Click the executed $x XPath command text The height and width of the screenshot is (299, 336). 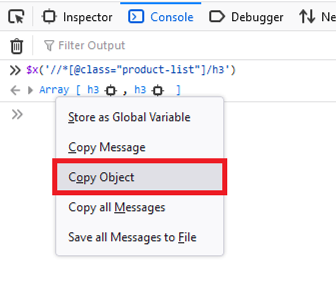(131, 70)
